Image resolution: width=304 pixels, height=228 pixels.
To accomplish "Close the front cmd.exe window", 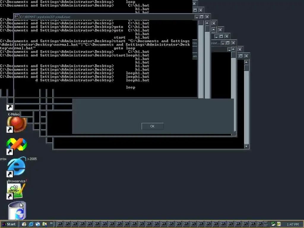I will click(207, 17).
